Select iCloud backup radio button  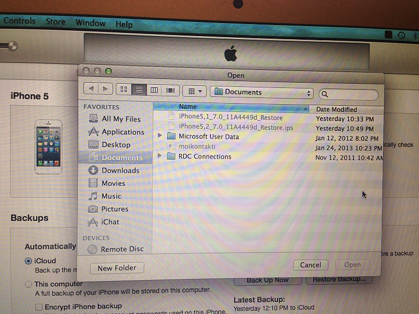click(x=28, y=261)
